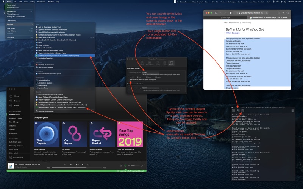Reload the page in Safari

[267, 13]
